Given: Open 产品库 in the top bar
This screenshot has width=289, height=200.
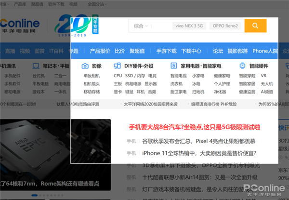Looking at the screenshot, I should (x=20, y=4).
